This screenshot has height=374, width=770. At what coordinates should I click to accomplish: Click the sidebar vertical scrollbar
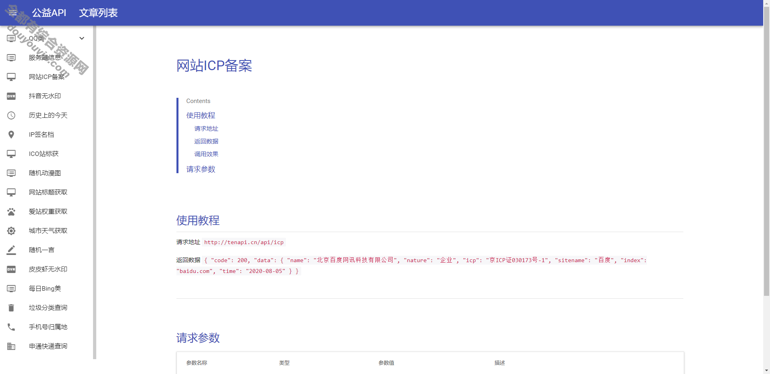[x=95, y=192]
